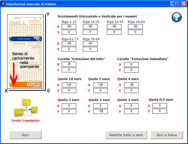Select the Riga 46-60 X field

pyautogui.click(x=135, y=27)
